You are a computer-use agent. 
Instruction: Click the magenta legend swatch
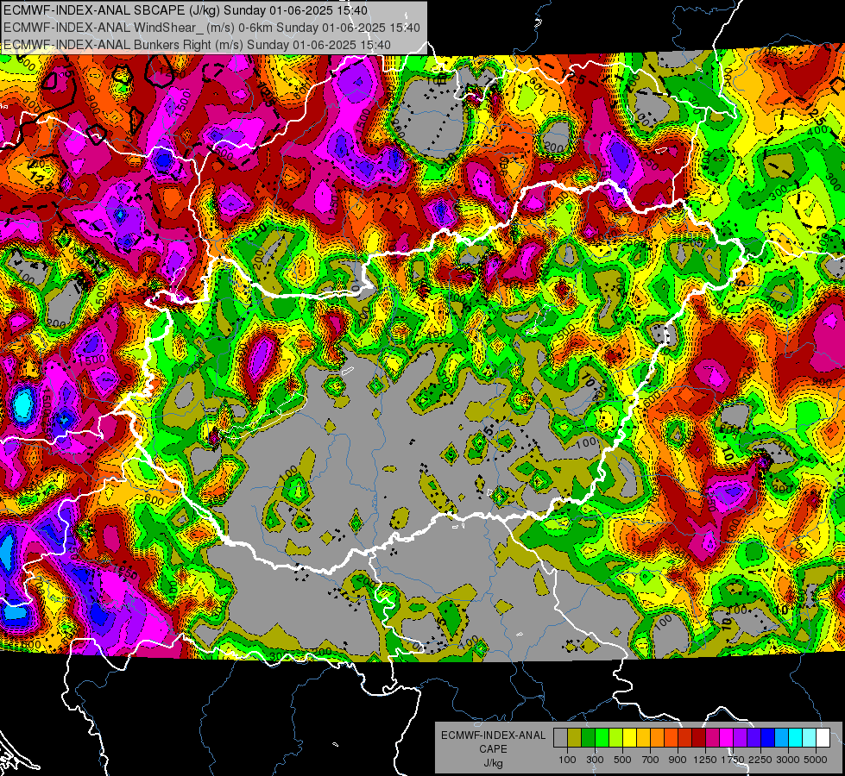(727, 738)
